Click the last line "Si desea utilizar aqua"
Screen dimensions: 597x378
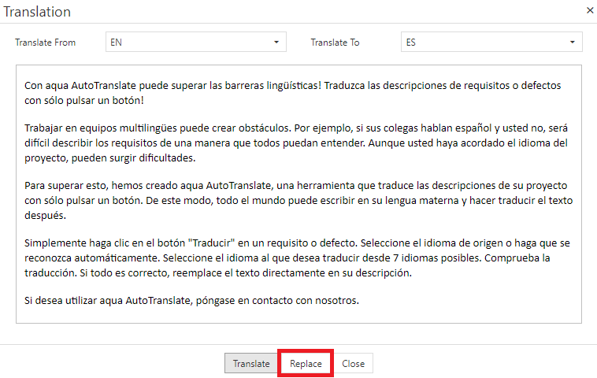[x=193, y=300]
